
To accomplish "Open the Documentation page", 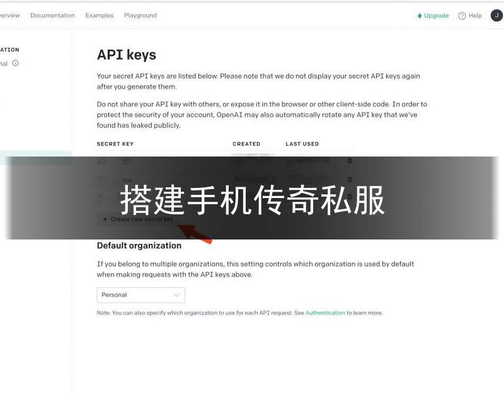I will [x=52, y=15].
